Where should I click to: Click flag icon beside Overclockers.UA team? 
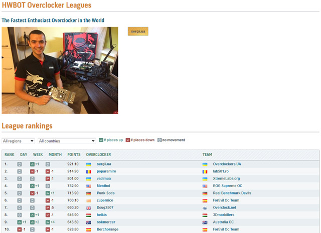click(205, 164)
